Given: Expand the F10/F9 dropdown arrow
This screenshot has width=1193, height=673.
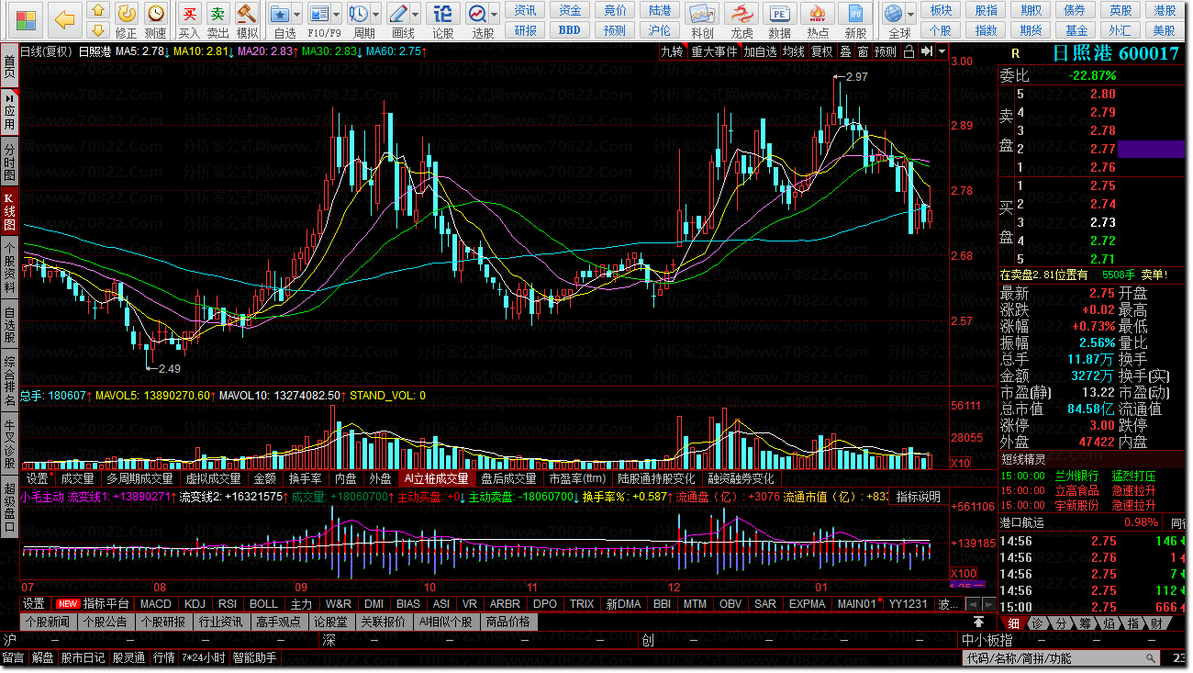Looking at the screenshot, I should tap(336, 15).
